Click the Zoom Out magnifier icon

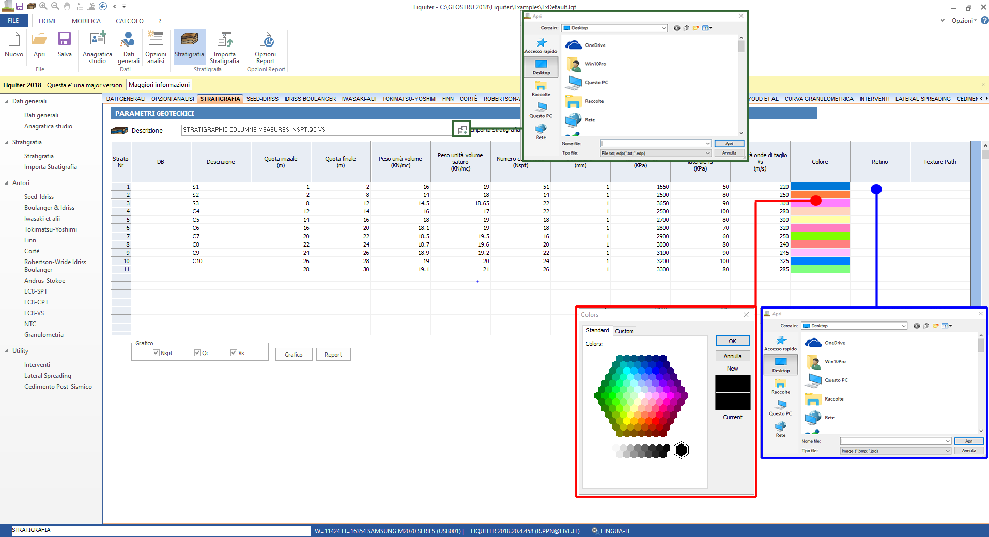55,6
